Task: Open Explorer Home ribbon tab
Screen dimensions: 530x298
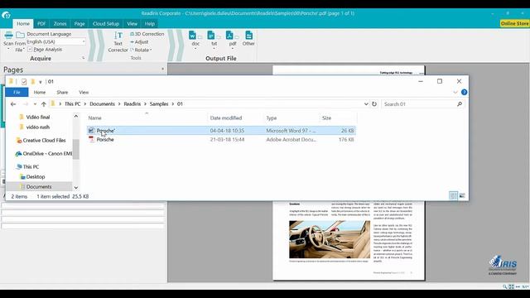Action: click(x=40, y=92)
